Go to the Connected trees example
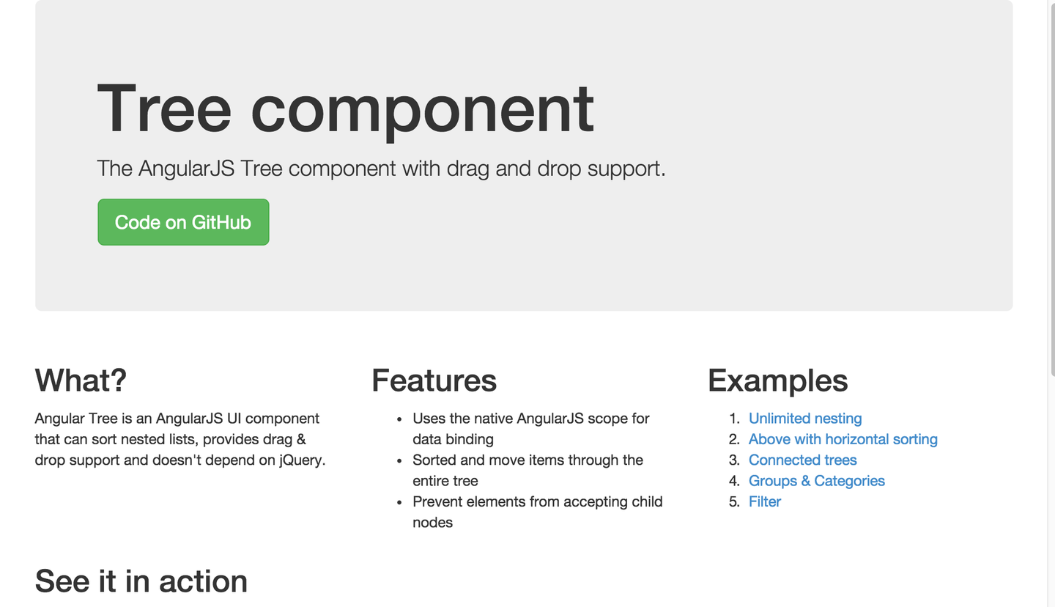This screenshot has height=607, width=1055. point(802,460)
